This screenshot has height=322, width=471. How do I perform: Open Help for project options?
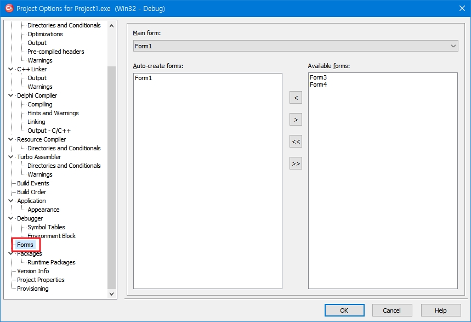[x=440, y=310]
